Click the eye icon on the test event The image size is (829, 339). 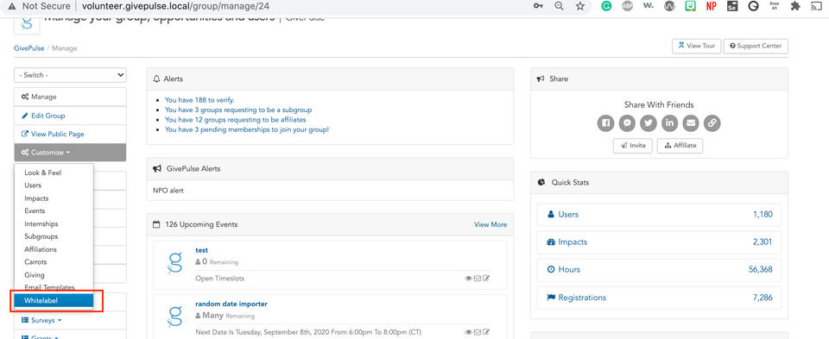468,279
